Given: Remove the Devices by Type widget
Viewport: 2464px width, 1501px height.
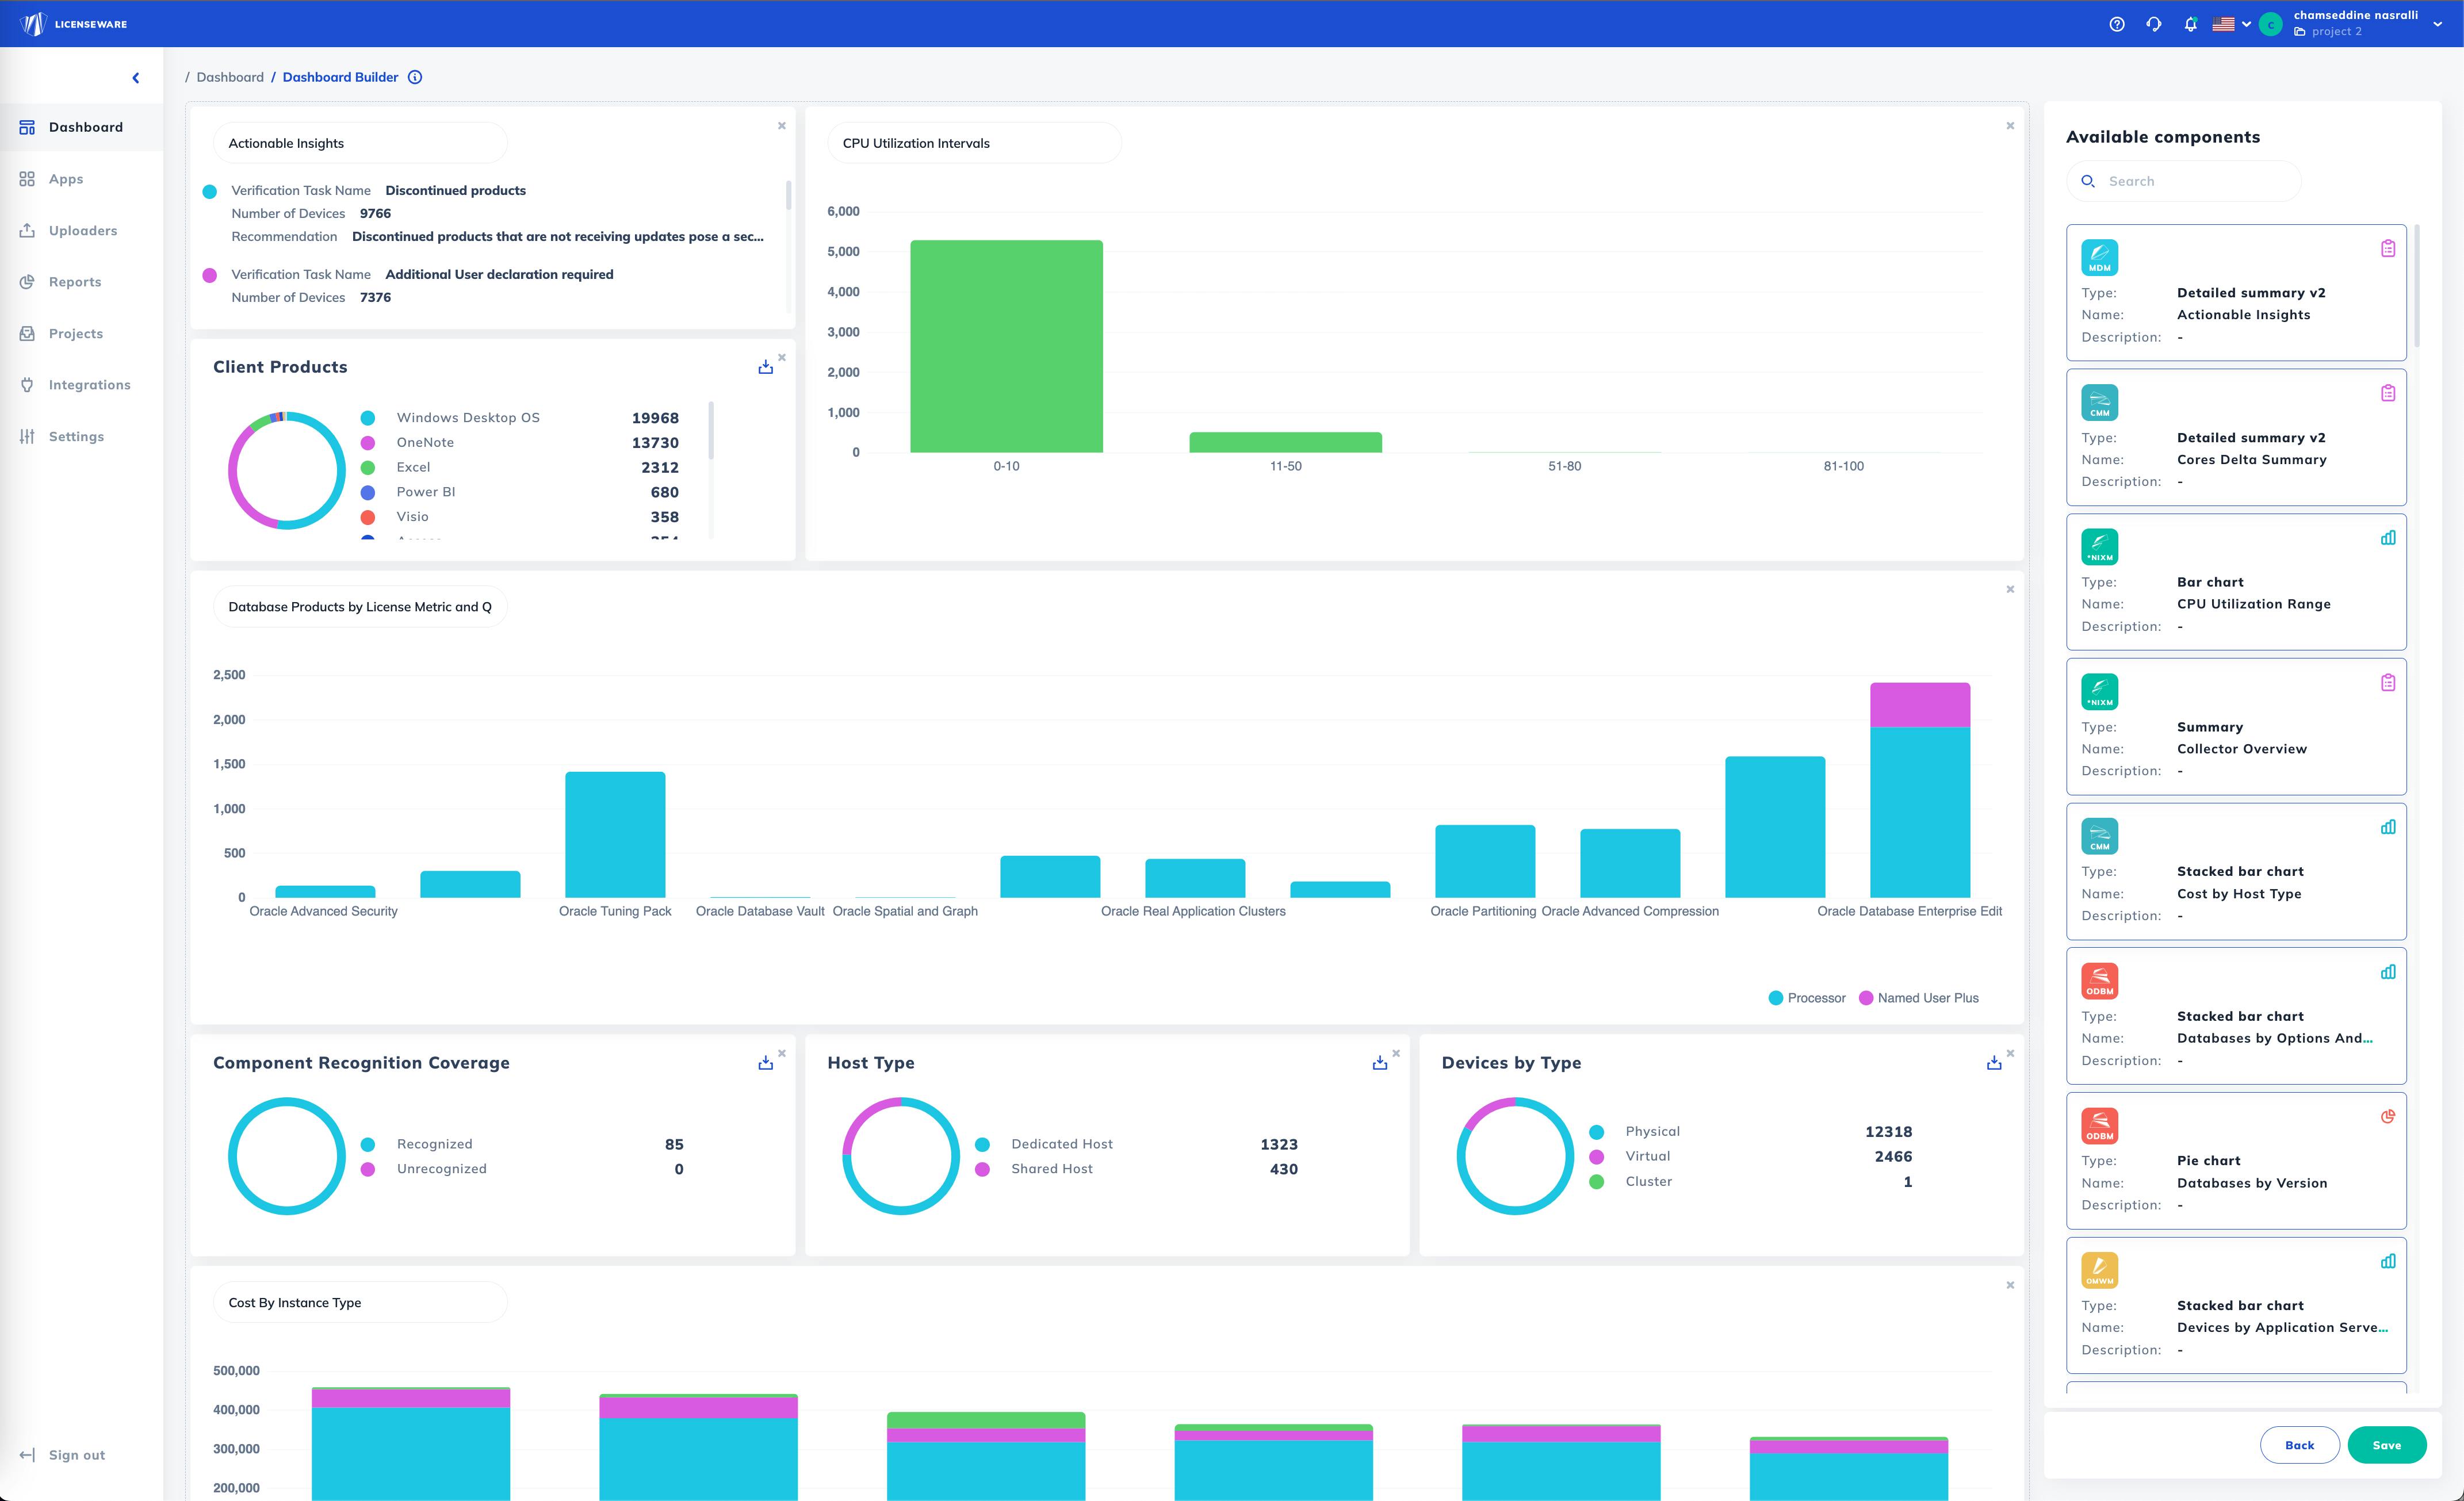Looking at the screenshot, I should 2010,1053.
